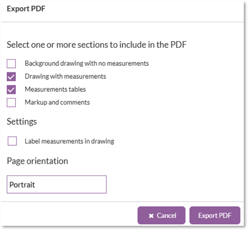This screenshot has width=248, height=230.
Task: Click the 'Background drawing with no measurements' label
Action: point(87,64)
